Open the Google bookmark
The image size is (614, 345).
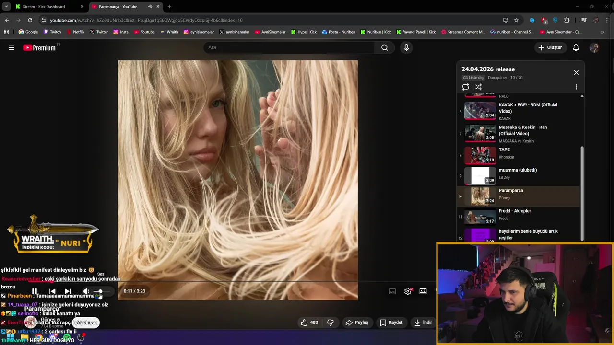click(28, 32)
